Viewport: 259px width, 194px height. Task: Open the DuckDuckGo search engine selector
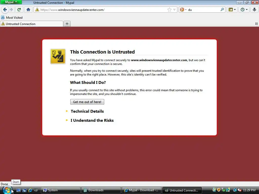point(183,10)
